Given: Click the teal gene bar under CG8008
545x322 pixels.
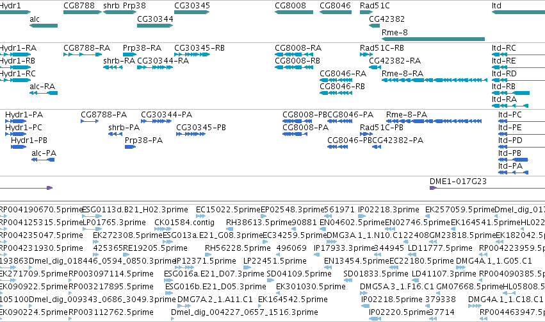Looking at the screenshot, I should [x=294, y=12].
